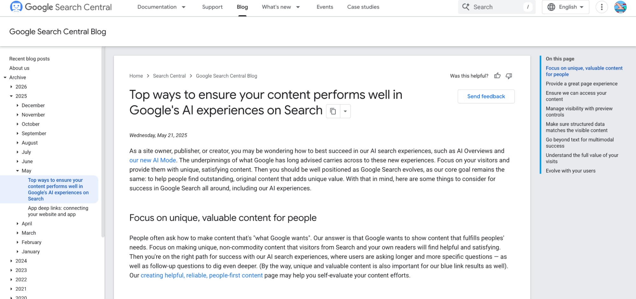Viewport: 636px width, 299px height.
Task: Expand the Documentation menu
Action: pyautogui.click(x=161, y=7)
